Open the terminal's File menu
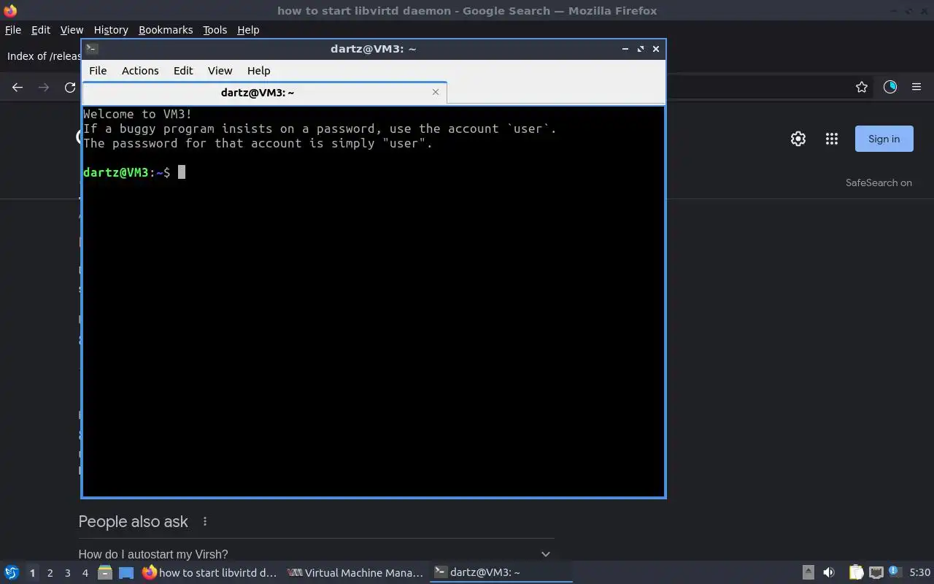This screenshot has width=934, height=584. (x=98, y=71)
